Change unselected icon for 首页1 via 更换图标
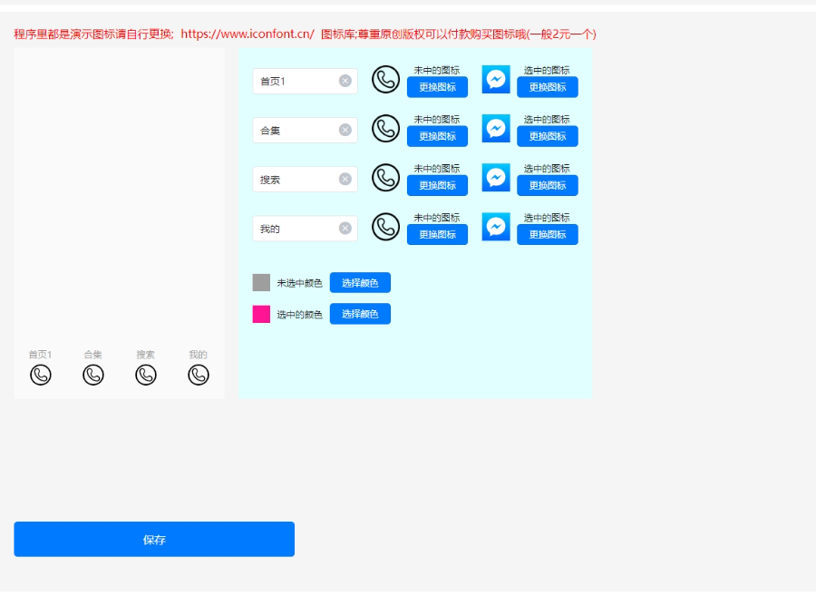Screen dimensions: 816x596 pos(437,87)
